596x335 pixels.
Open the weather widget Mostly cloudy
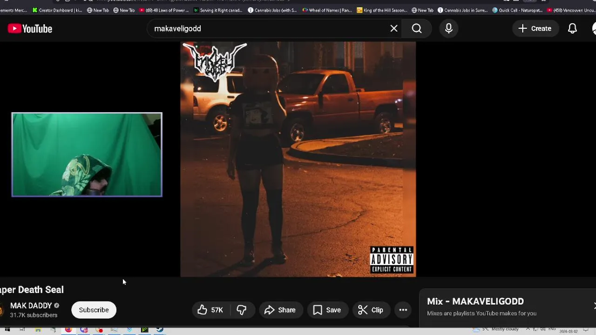[x=495, y=329]
